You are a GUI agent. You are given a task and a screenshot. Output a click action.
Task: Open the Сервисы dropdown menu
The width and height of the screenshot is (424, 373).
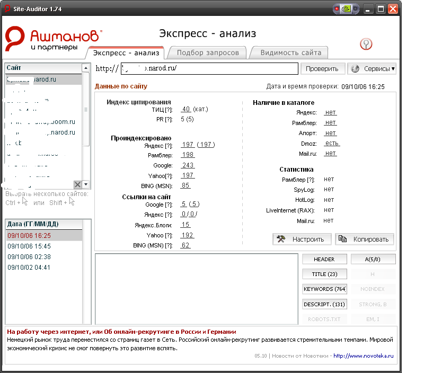point(373,69)
